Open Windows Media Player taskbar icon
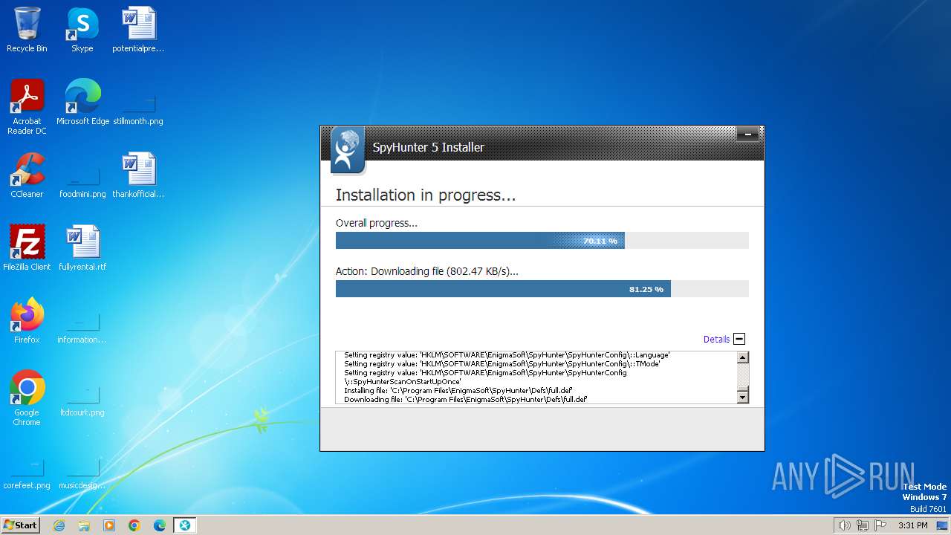Image resolution: width=951 pixels, height=535 pixels. coord(109,525)
